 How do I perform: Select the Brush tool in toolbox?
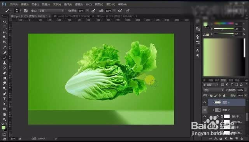[x=4, y=58]
